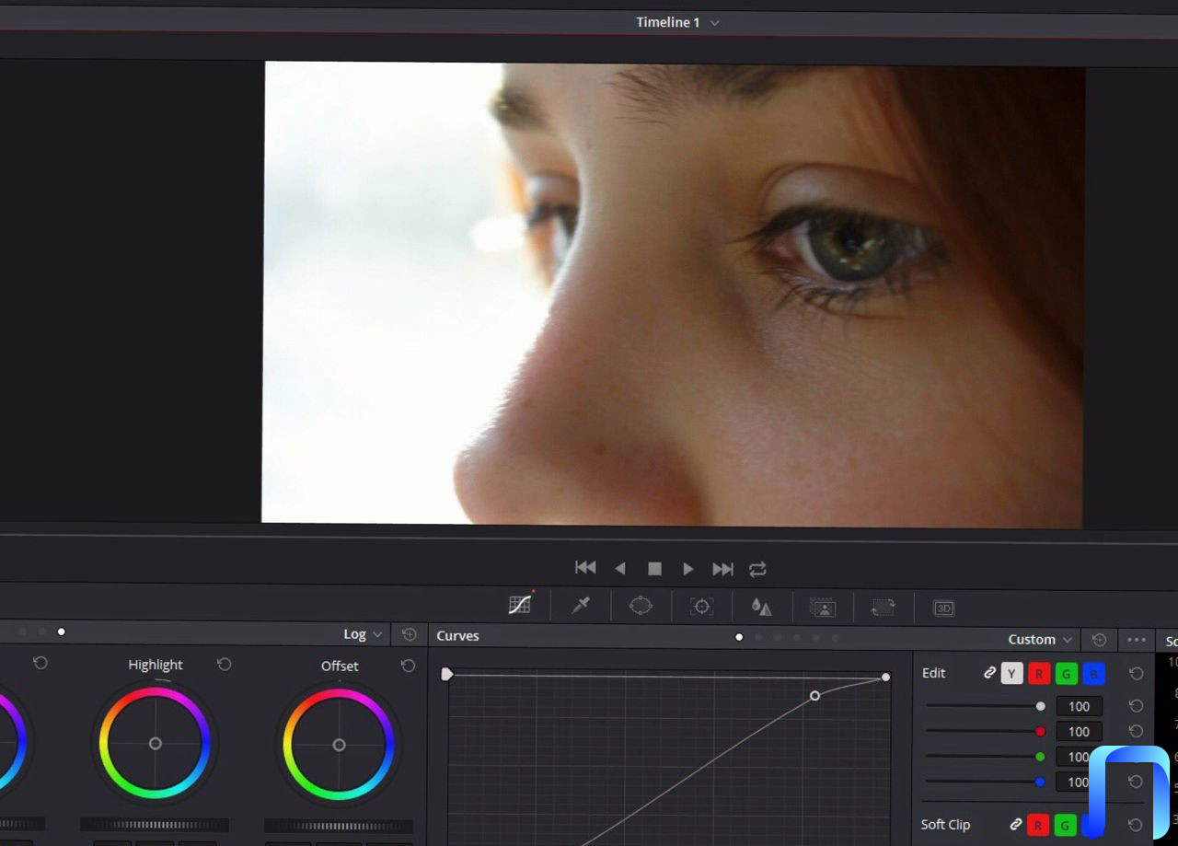This screenshot has height=846, width=1178.
Task: Open the Curves palette icon
Action: (x=520, y=605)
